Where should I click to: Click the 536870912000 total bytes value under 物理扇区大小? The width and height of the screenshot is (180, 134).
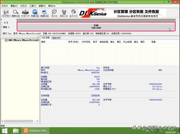click(x=155, y=100)
